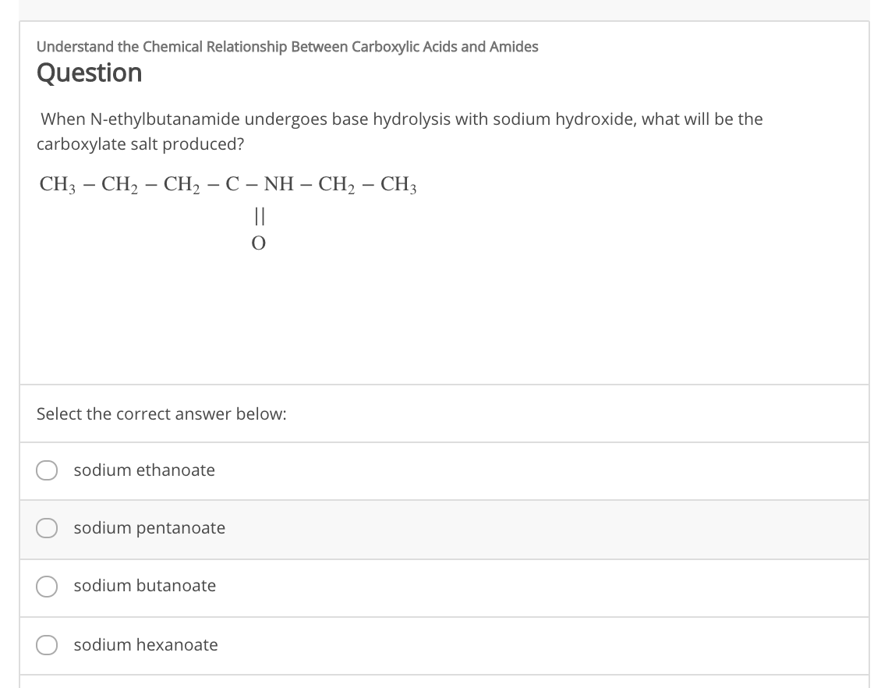This screenshot has width=881, height=688.
Task: Click the 'sodium ethanoate' answer label text
Action: [x=144, y=470]
